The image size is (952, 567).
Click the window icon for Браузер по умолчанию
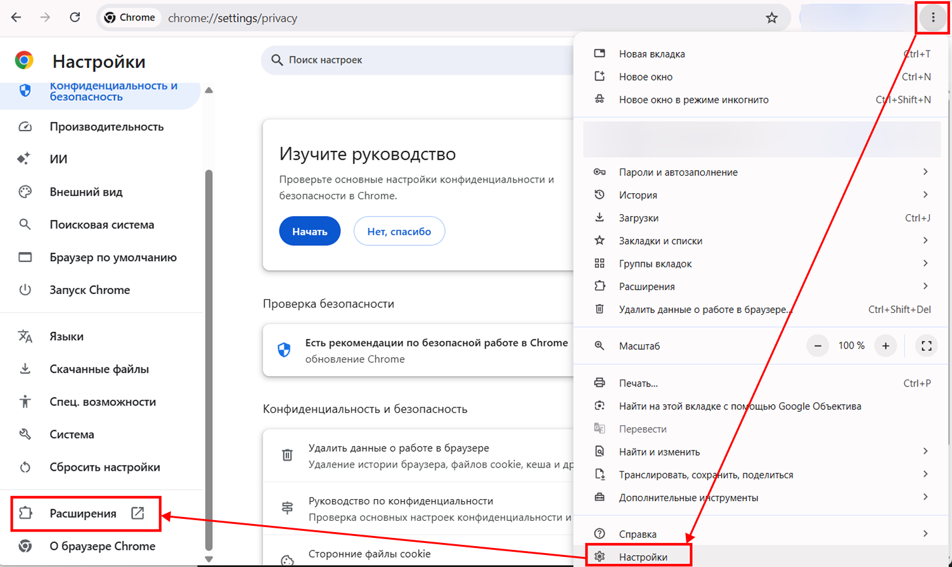pyautogui.click(x=25, y=257)
